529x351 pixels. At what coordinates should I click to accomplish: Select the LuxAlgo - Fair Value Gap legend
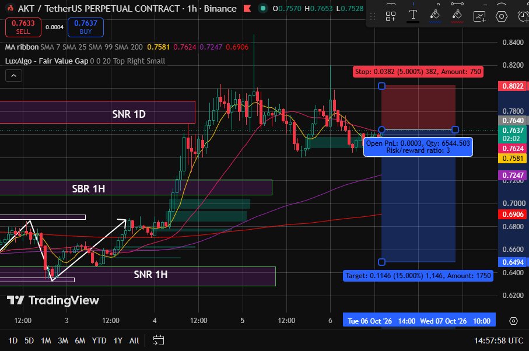tap(47, 61)
